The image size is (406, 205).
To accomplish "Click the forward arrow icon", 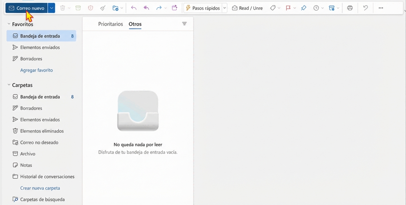I will click(159, 8).
